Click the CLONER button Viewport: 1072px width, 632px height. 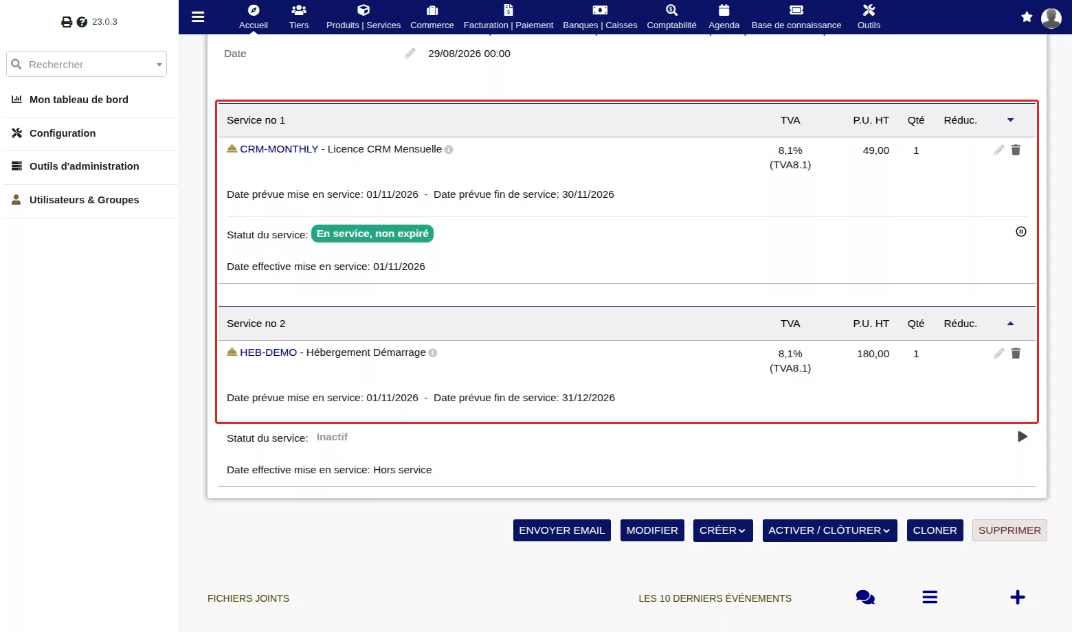[935, 530]
